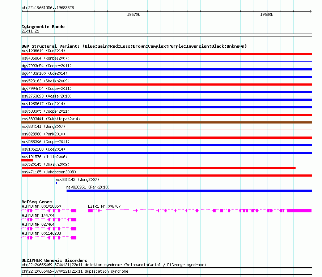Viewport: 322px width, 277px height.
Task: Click the thin red nsv834141 line
Action: pos(166,130)
